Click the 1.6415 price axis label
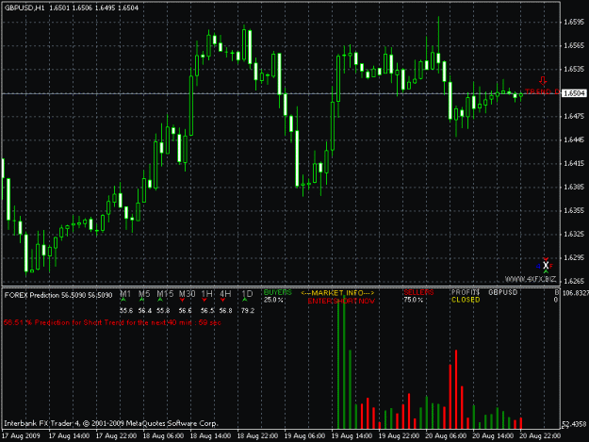This screenshot has height=442, width=589. (x=574, y=164)
